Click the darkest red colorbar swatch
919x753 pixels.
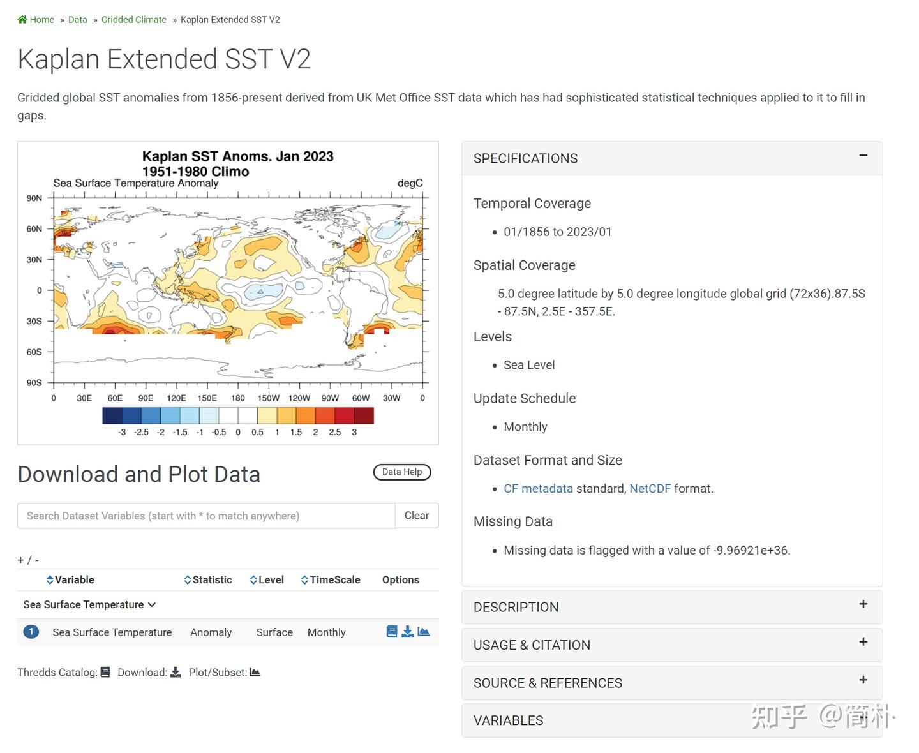coord(364,416)
